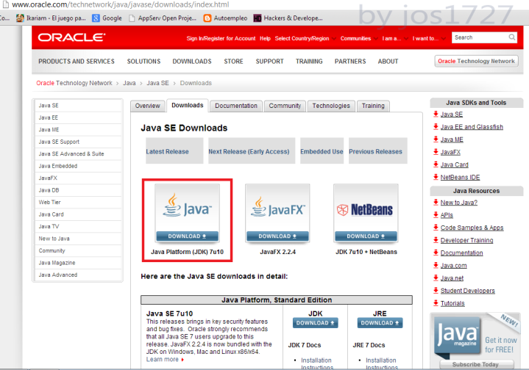The image size is (529, 370).
Task: Click the red arrow icon beside JavaFX link
Action: point(436,152)
